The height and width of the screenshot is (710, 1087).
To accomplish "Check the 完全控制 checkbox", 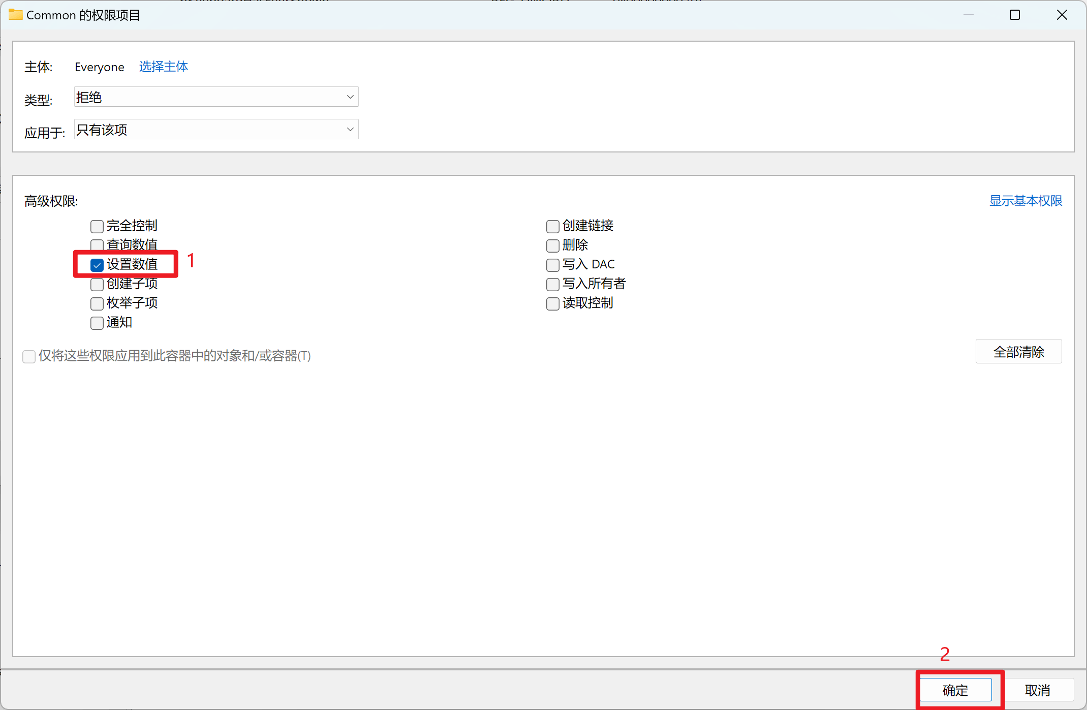I will [97, 226].
